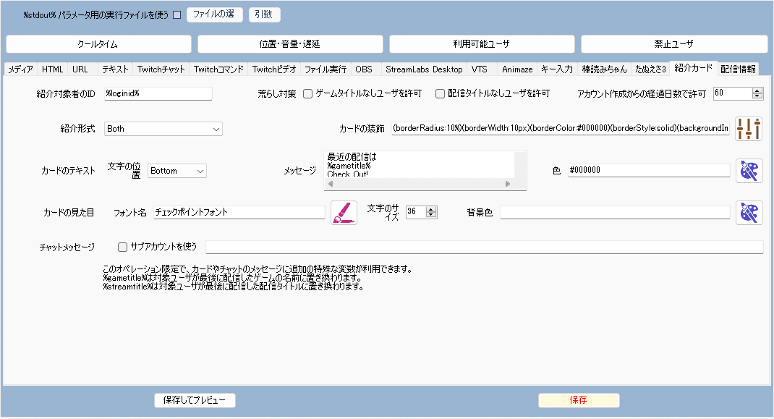This screenshot has width=774, height=419.
Task: Click 保存してプレビュー button
Action: (195, 400)
